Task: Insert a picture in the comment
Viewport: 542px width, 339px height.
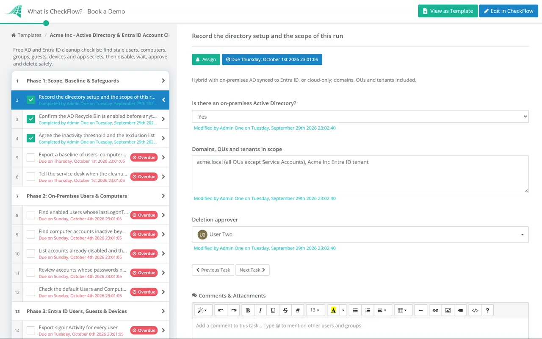Action: pos(448,310)
